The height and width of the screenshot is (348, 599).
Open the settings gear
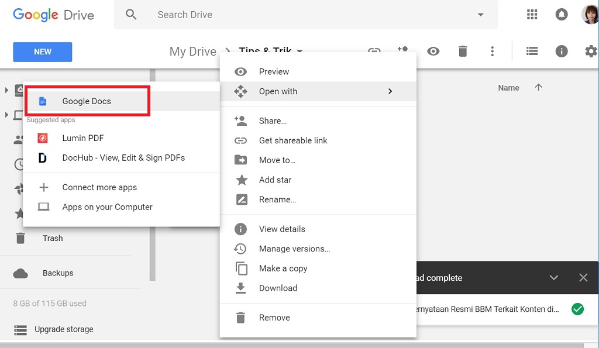click(x=591, y=51)
